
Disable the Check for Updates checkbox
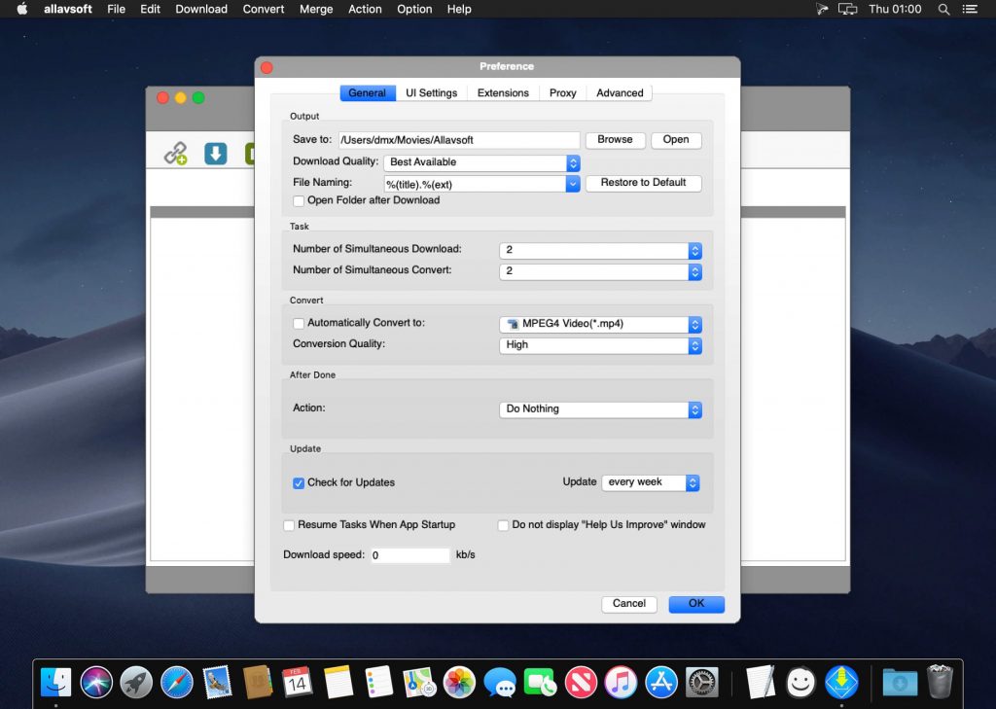[x=299, y=482]
